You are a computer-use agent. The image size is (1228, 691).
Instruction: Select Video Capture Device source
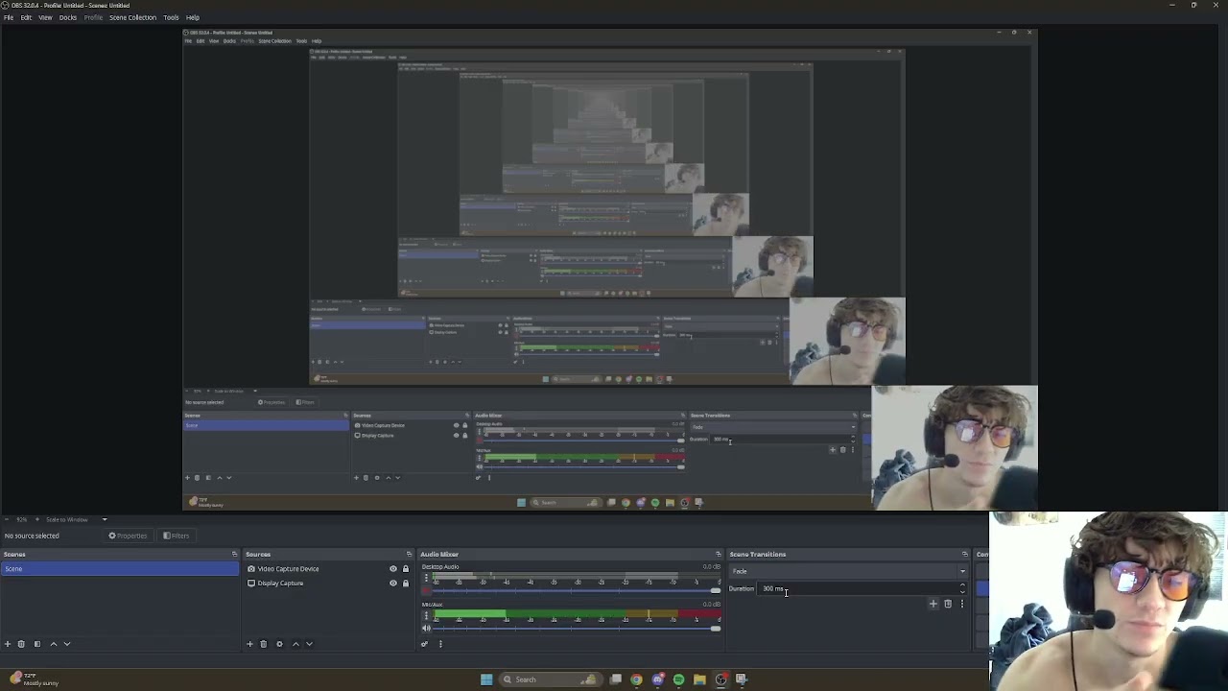click(x=288, y=569)
